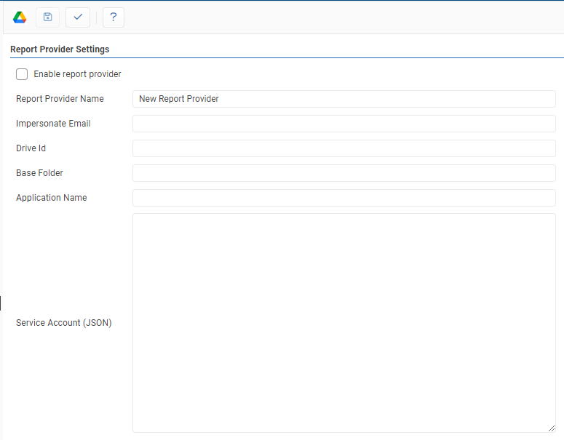This screenshot has height=440, width=564.
Task: Click the "Report Provider Settings" section header
Action: click(60, 49)
